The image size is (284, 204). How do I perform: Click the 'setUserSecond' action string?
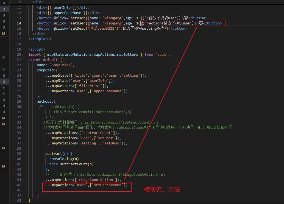coord(108,185)
